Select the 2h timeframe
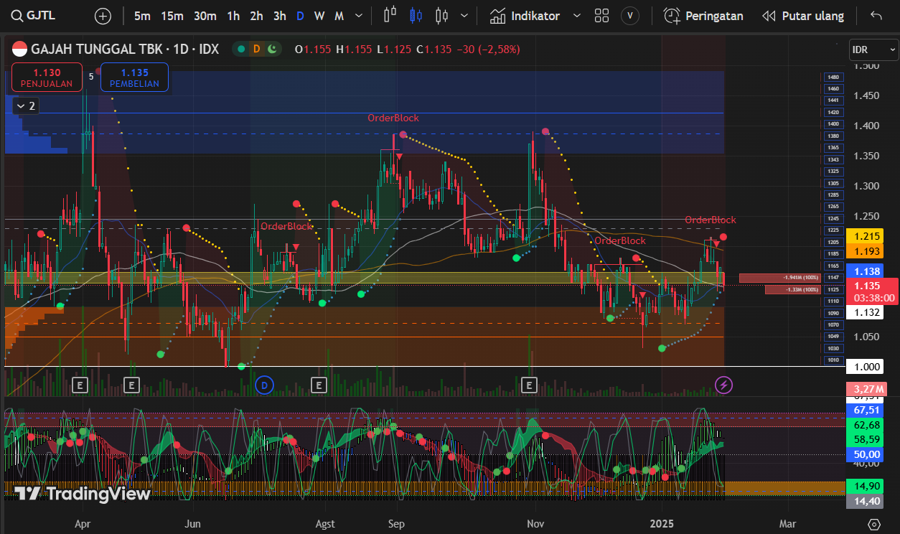 pyautogui.click(x=256, y=16)
